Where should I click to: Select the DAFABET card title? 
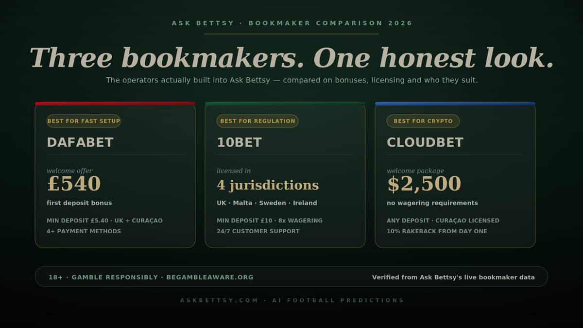80,142
